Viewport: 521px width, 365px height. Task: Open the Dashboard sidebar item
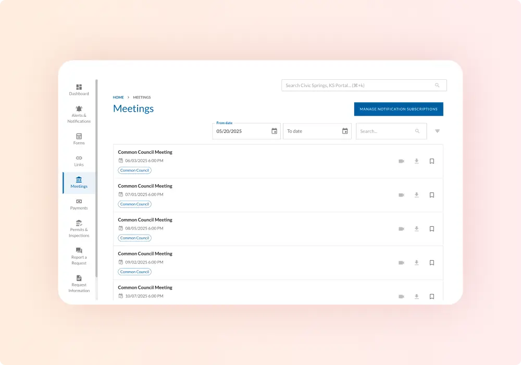point(79,90)
